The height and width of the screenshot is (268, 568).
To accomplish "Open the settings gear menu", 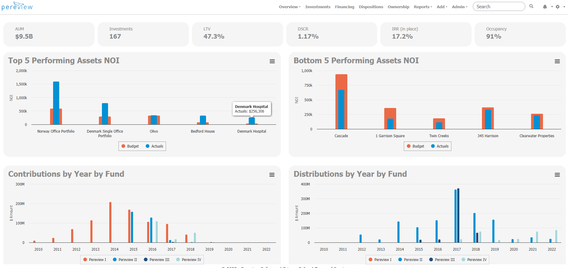I will coord(558,7).
